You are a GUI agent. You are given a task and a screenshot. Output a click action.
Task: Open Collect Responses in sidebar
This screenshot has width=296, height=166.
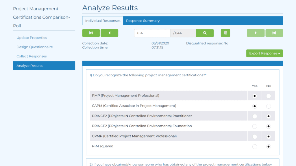coord(32,56)
